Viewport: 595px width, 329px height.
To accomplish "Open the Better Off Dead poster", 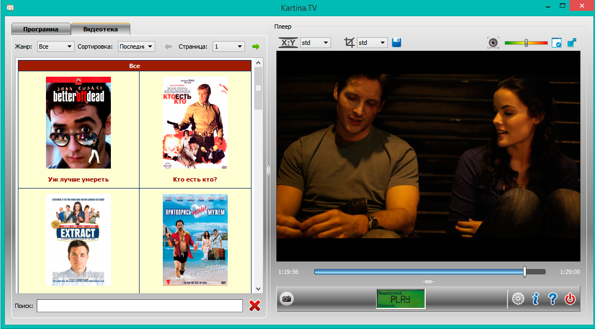I will click(78, 123).
